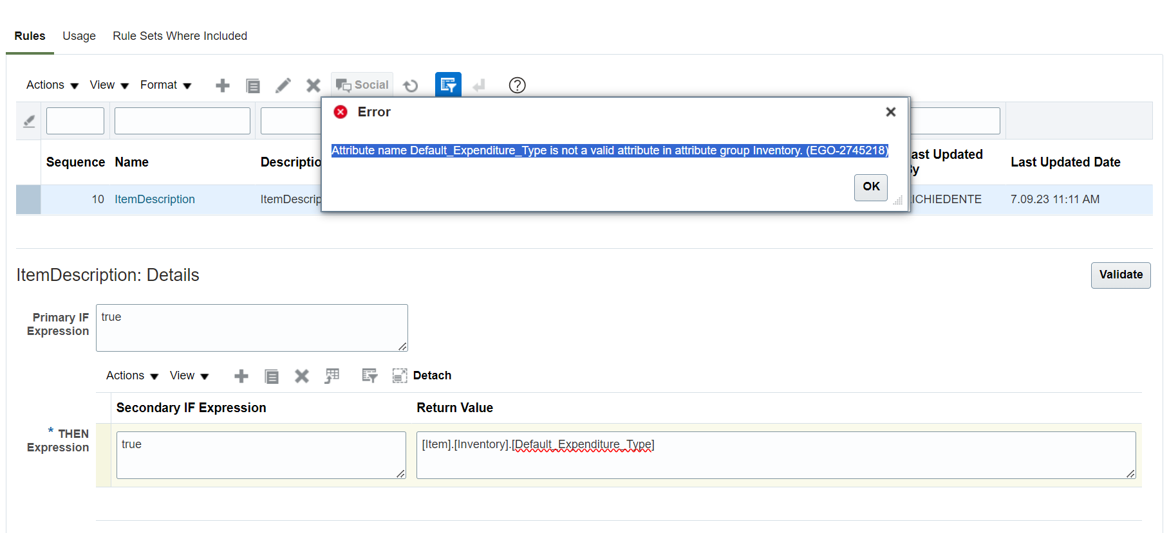This screenshot has width=1169, height=533.
Task: Click the clear filters eraser icon in the filter row
Action: (x=29, y=121)
